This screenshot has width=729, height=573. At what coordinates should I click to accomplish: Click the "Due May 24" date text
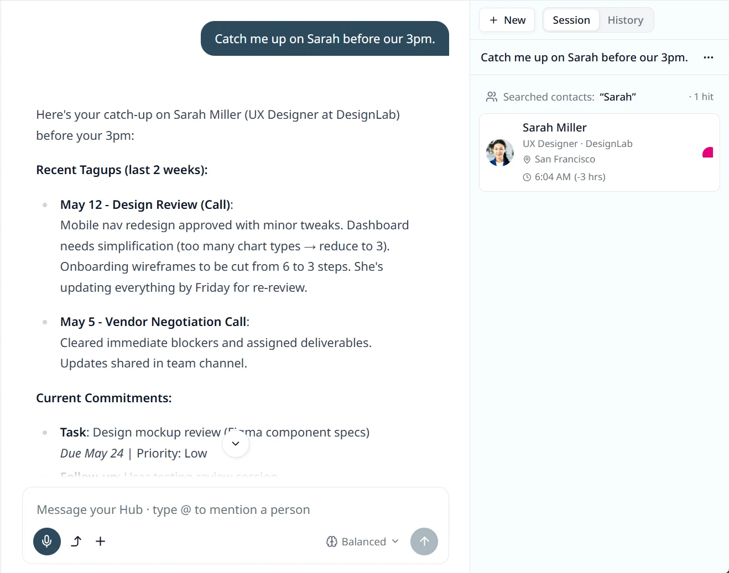92,453
